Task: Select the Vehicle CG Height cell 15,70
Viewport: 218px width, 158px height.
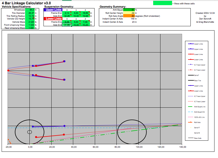Action: pyautogui.click(x=30, y=19)
